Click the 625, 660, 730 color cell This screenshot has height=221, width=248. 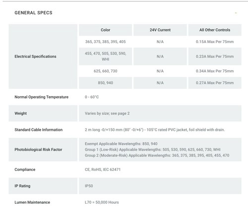(x=106, y=71)
